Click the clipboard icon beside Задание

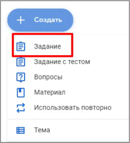[21, 46]
